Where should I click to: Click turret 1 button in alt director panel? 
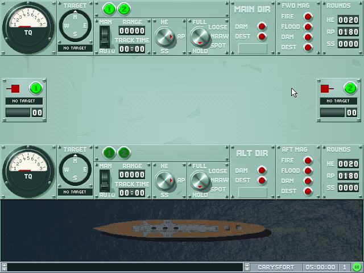click(109, 152)
